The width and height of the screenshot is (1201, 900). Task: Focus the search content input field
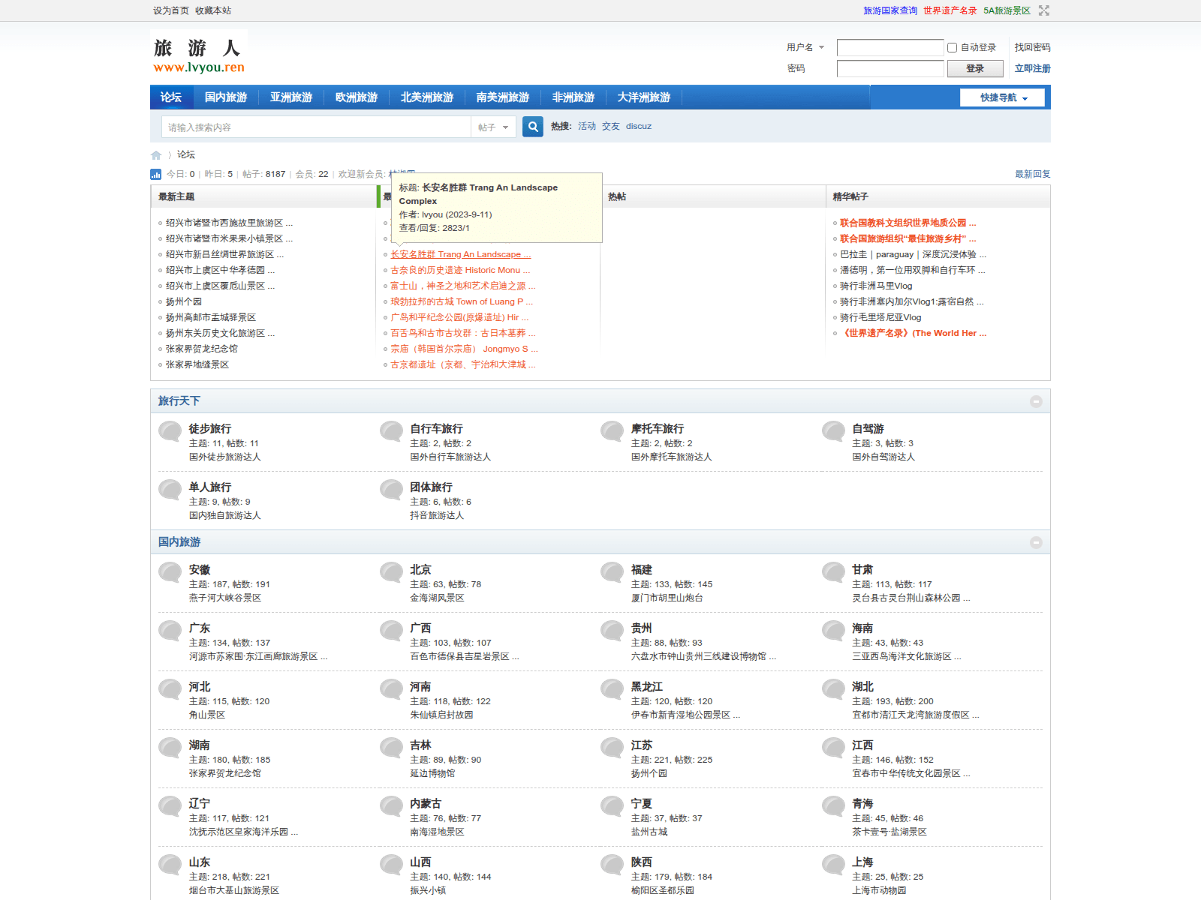[315, 127]
